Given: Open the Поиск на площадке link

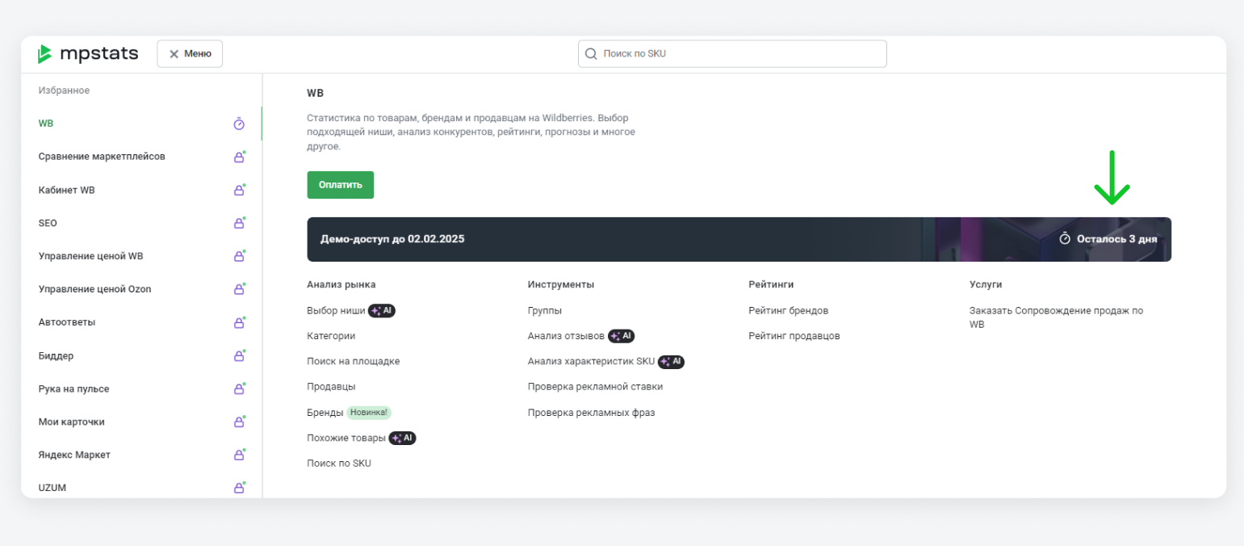Looking at the screenshot, I should (354, 361).
